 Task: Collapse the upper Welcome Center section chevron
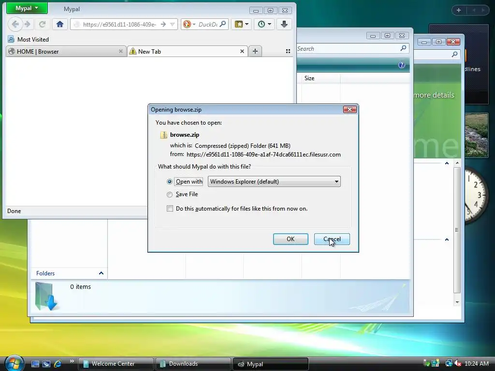click(447, 163)
